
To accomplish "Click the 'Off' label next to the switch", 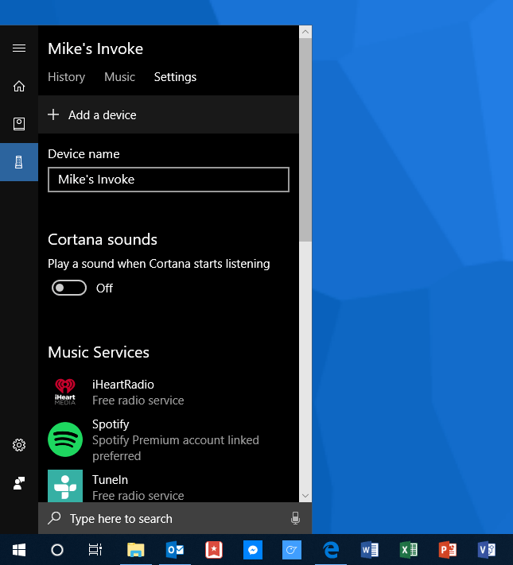I will point(104,288).
